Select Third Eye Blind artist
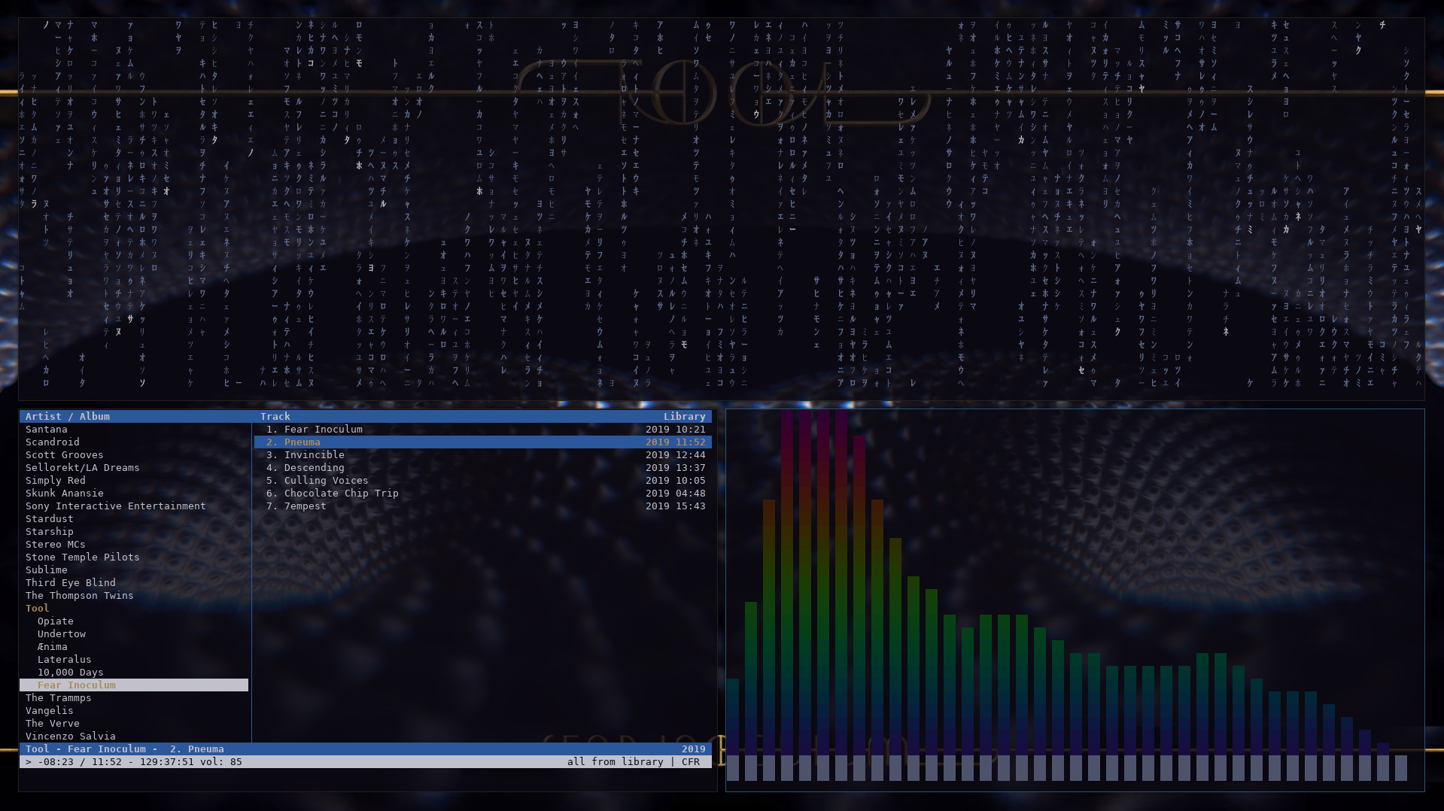1444x811 pixels. [x=70, y=583]
